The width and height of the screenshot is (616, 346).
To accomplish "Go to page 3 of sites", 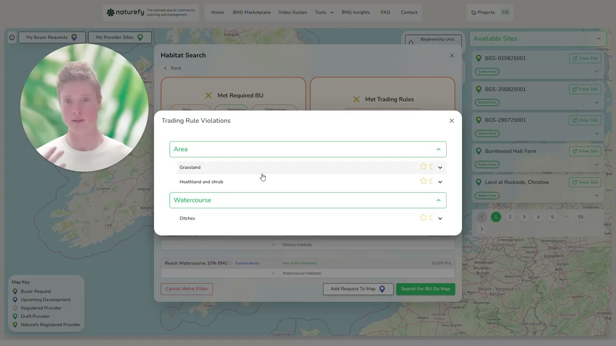I will [524, 217].
